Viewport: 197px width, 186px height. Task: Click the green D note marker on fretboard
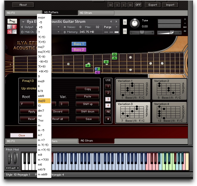(115, 55)
